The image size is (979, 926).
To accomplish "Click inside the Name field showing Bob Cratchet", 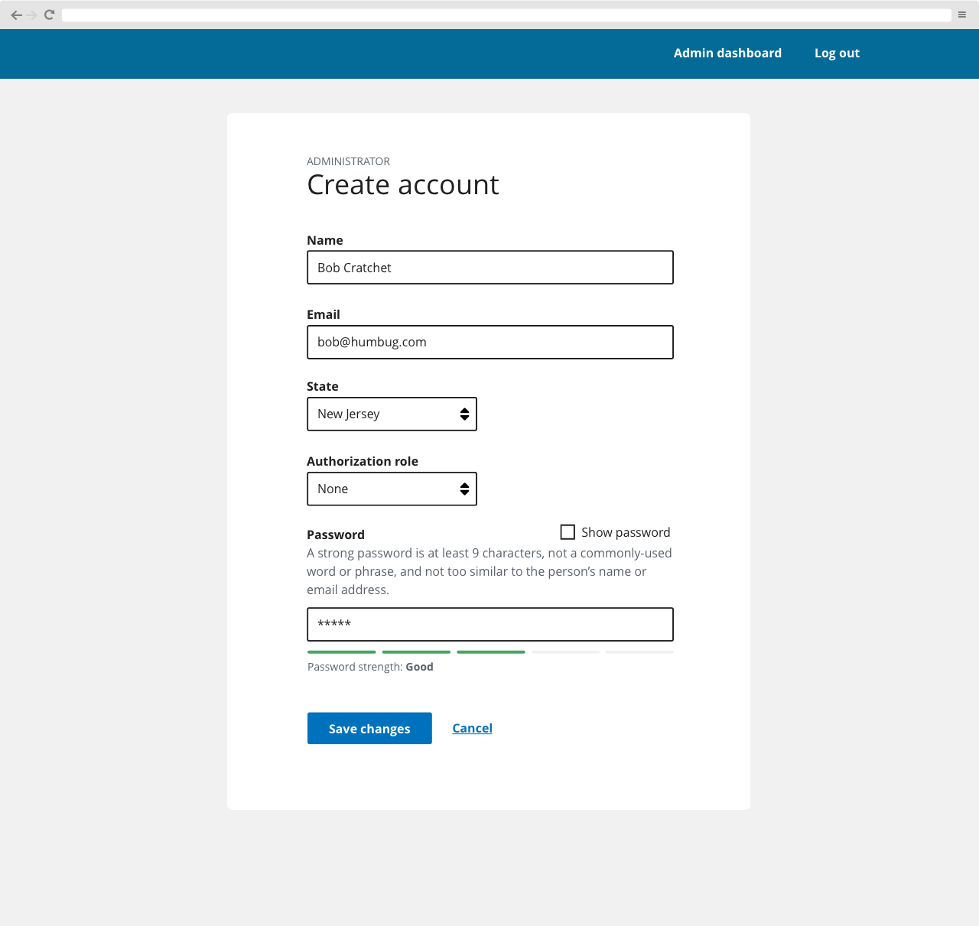I will (489, 268).
